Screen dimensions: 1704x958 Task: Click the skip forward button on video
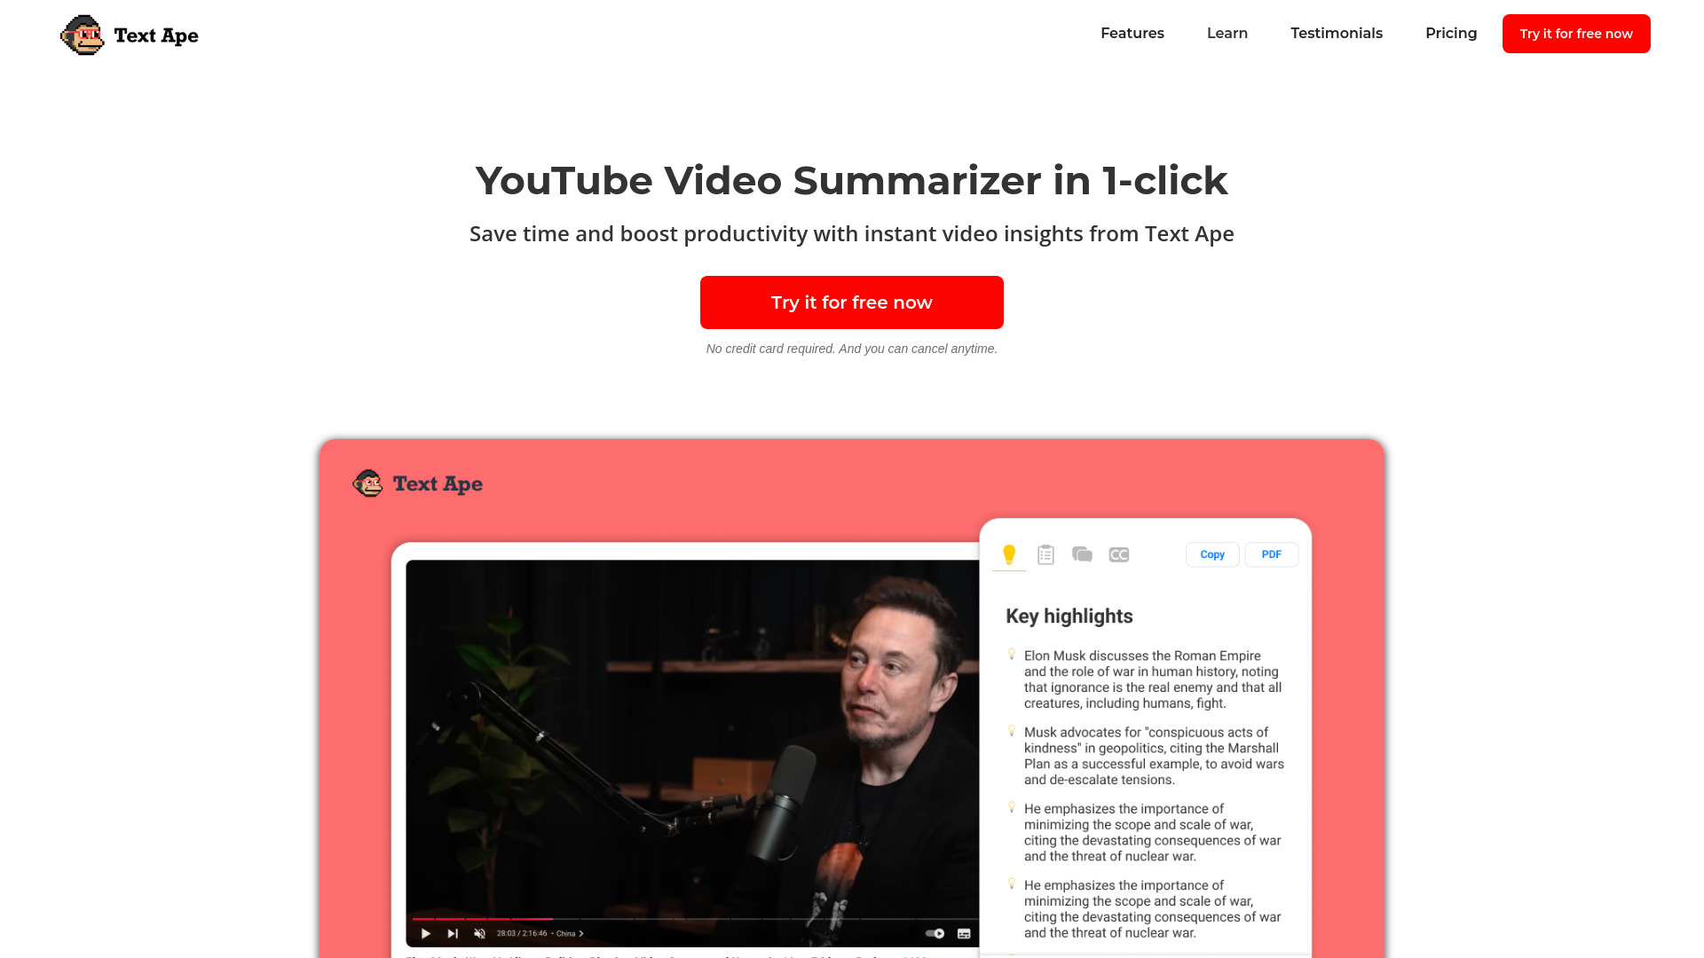point(453,933)
